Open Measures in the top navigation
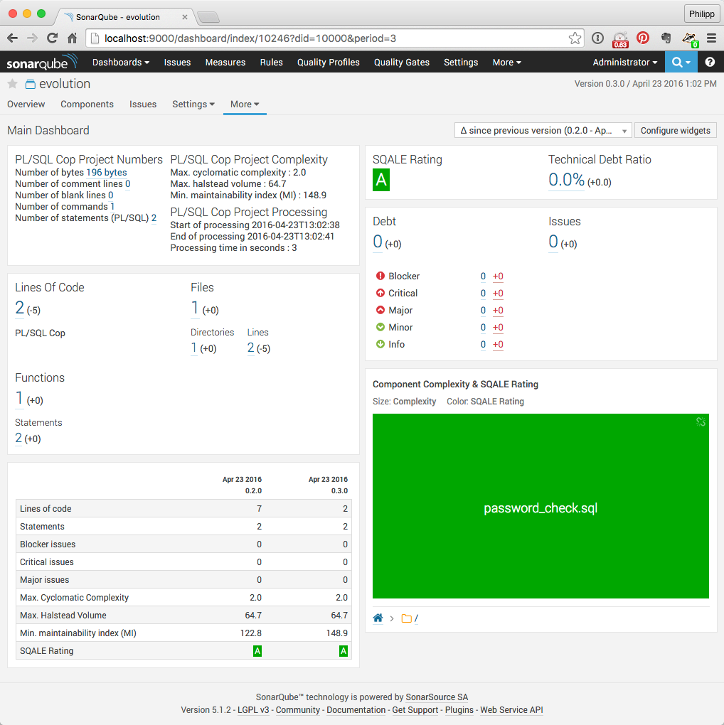This screenshot has height=725, width=724. tap(225, 62)
